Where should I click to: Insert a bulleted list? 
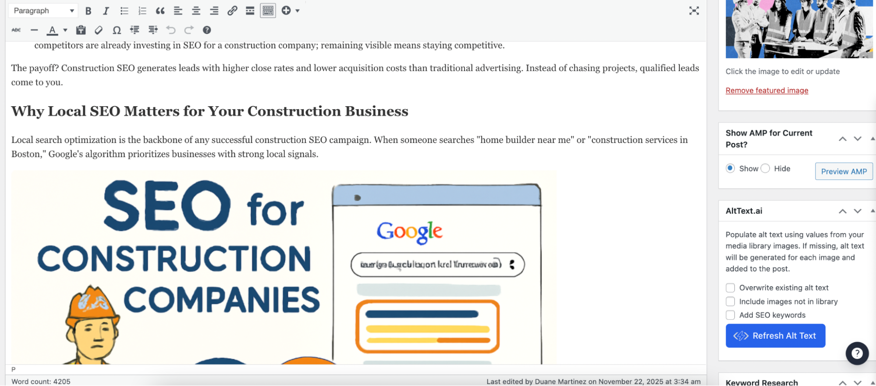pos(124,11)
